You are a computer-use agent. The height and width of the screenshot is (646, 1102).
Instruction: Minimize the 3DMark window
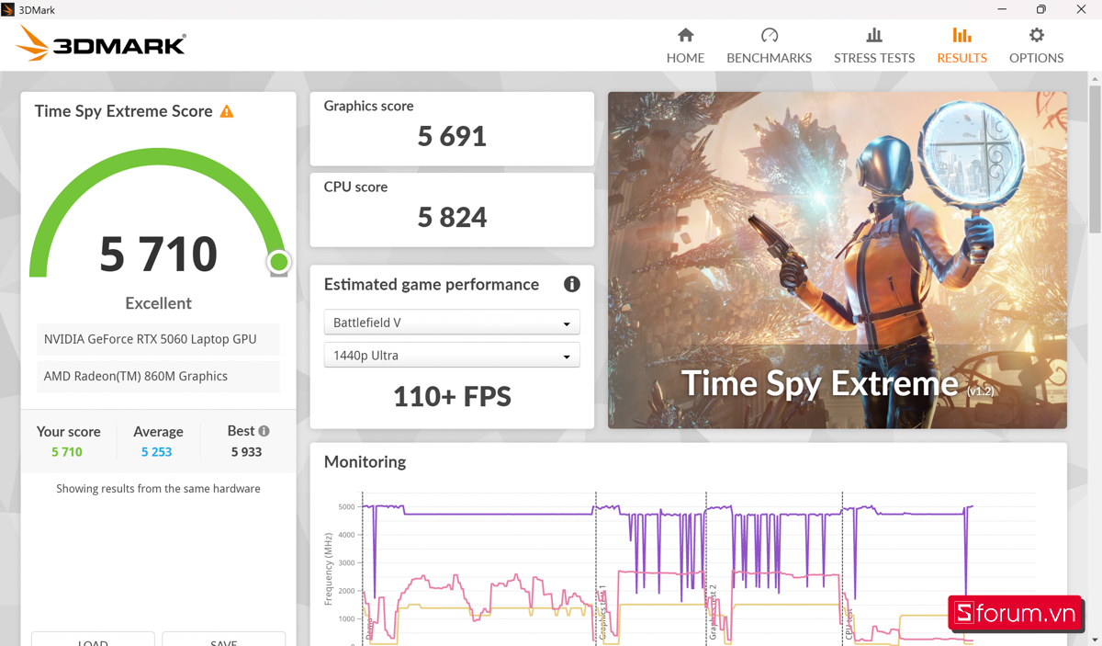1002,9
